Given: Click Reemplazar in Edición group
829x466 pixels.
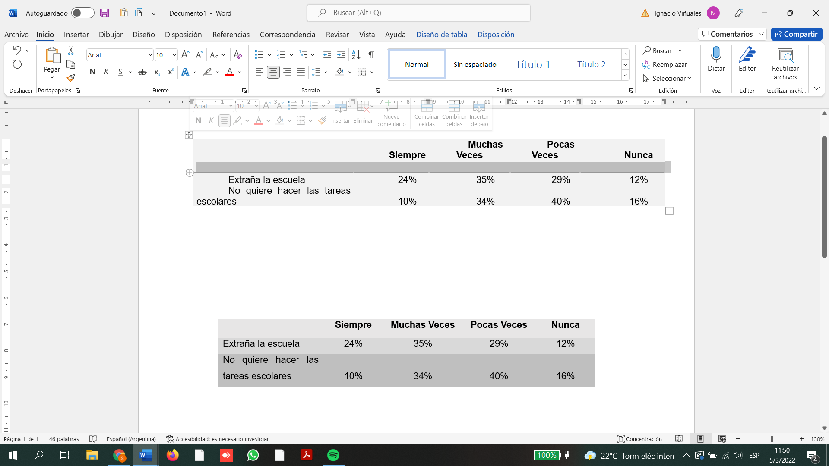Looking at the screenshot, I should (664, 64).
